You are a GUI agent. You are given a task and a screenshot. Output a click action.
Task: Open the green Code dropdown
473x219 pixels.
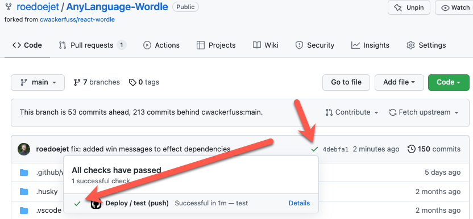[x=449, y=82]
